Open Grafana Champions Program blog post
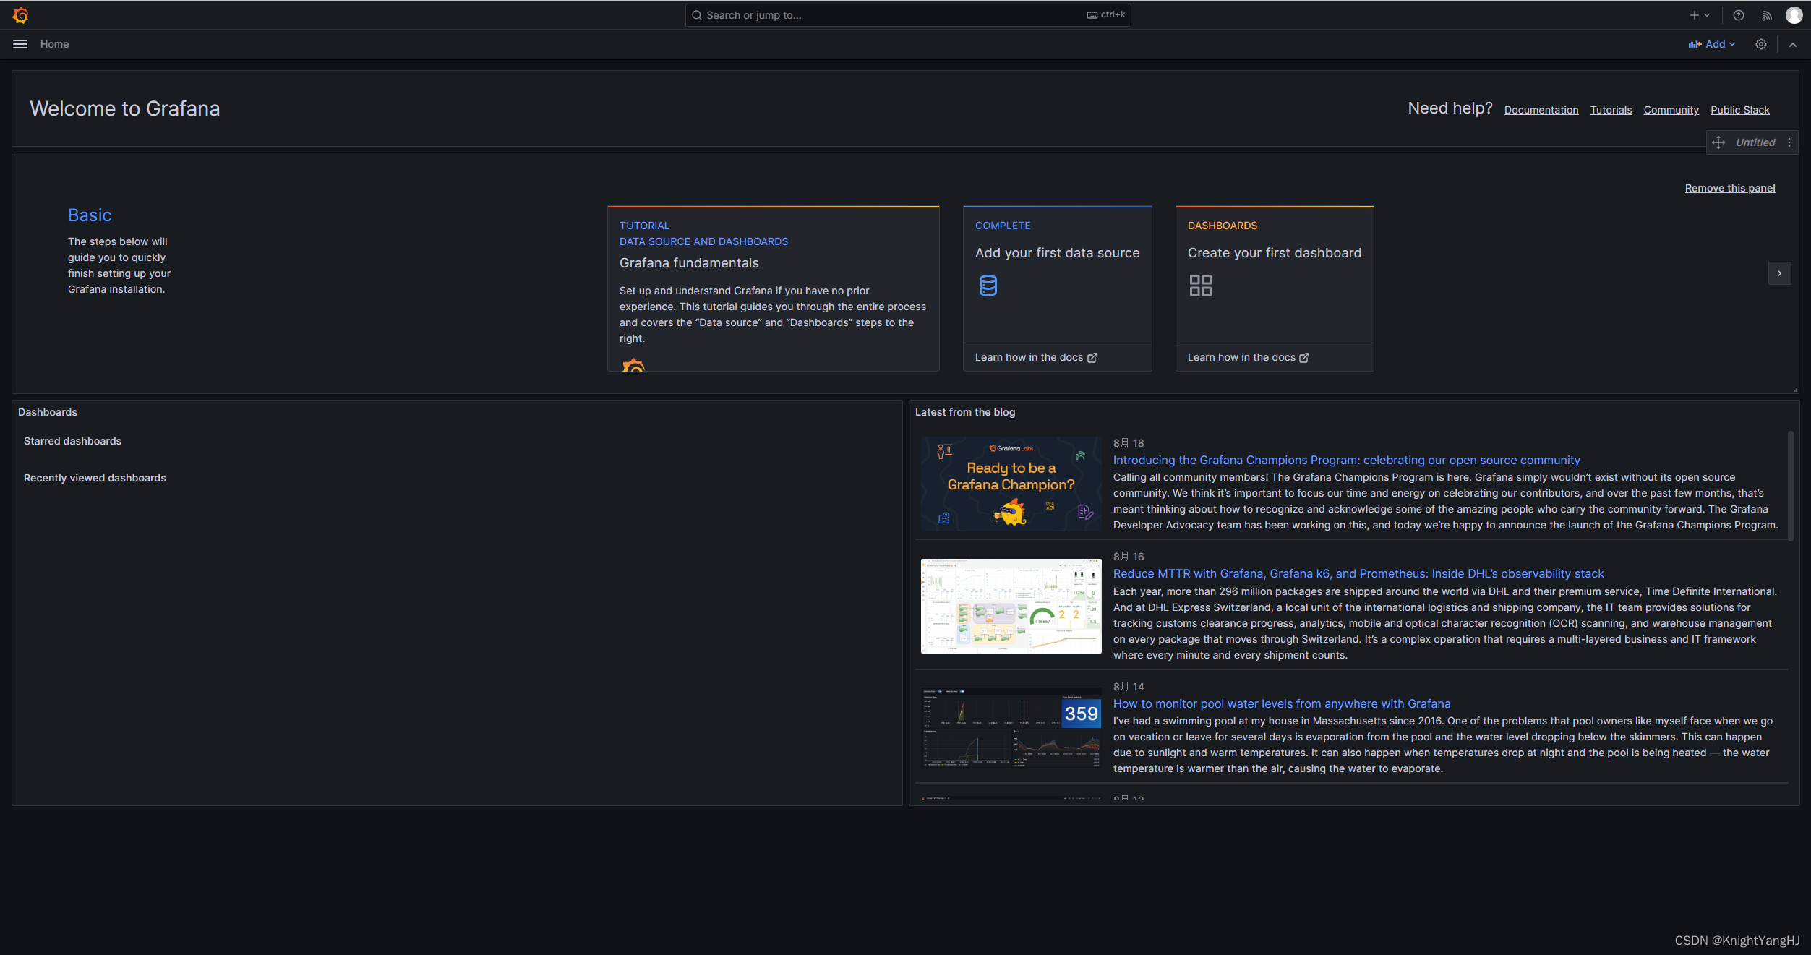The width and height of the screenshot is (1811, 955). (x=1346, y=460)
